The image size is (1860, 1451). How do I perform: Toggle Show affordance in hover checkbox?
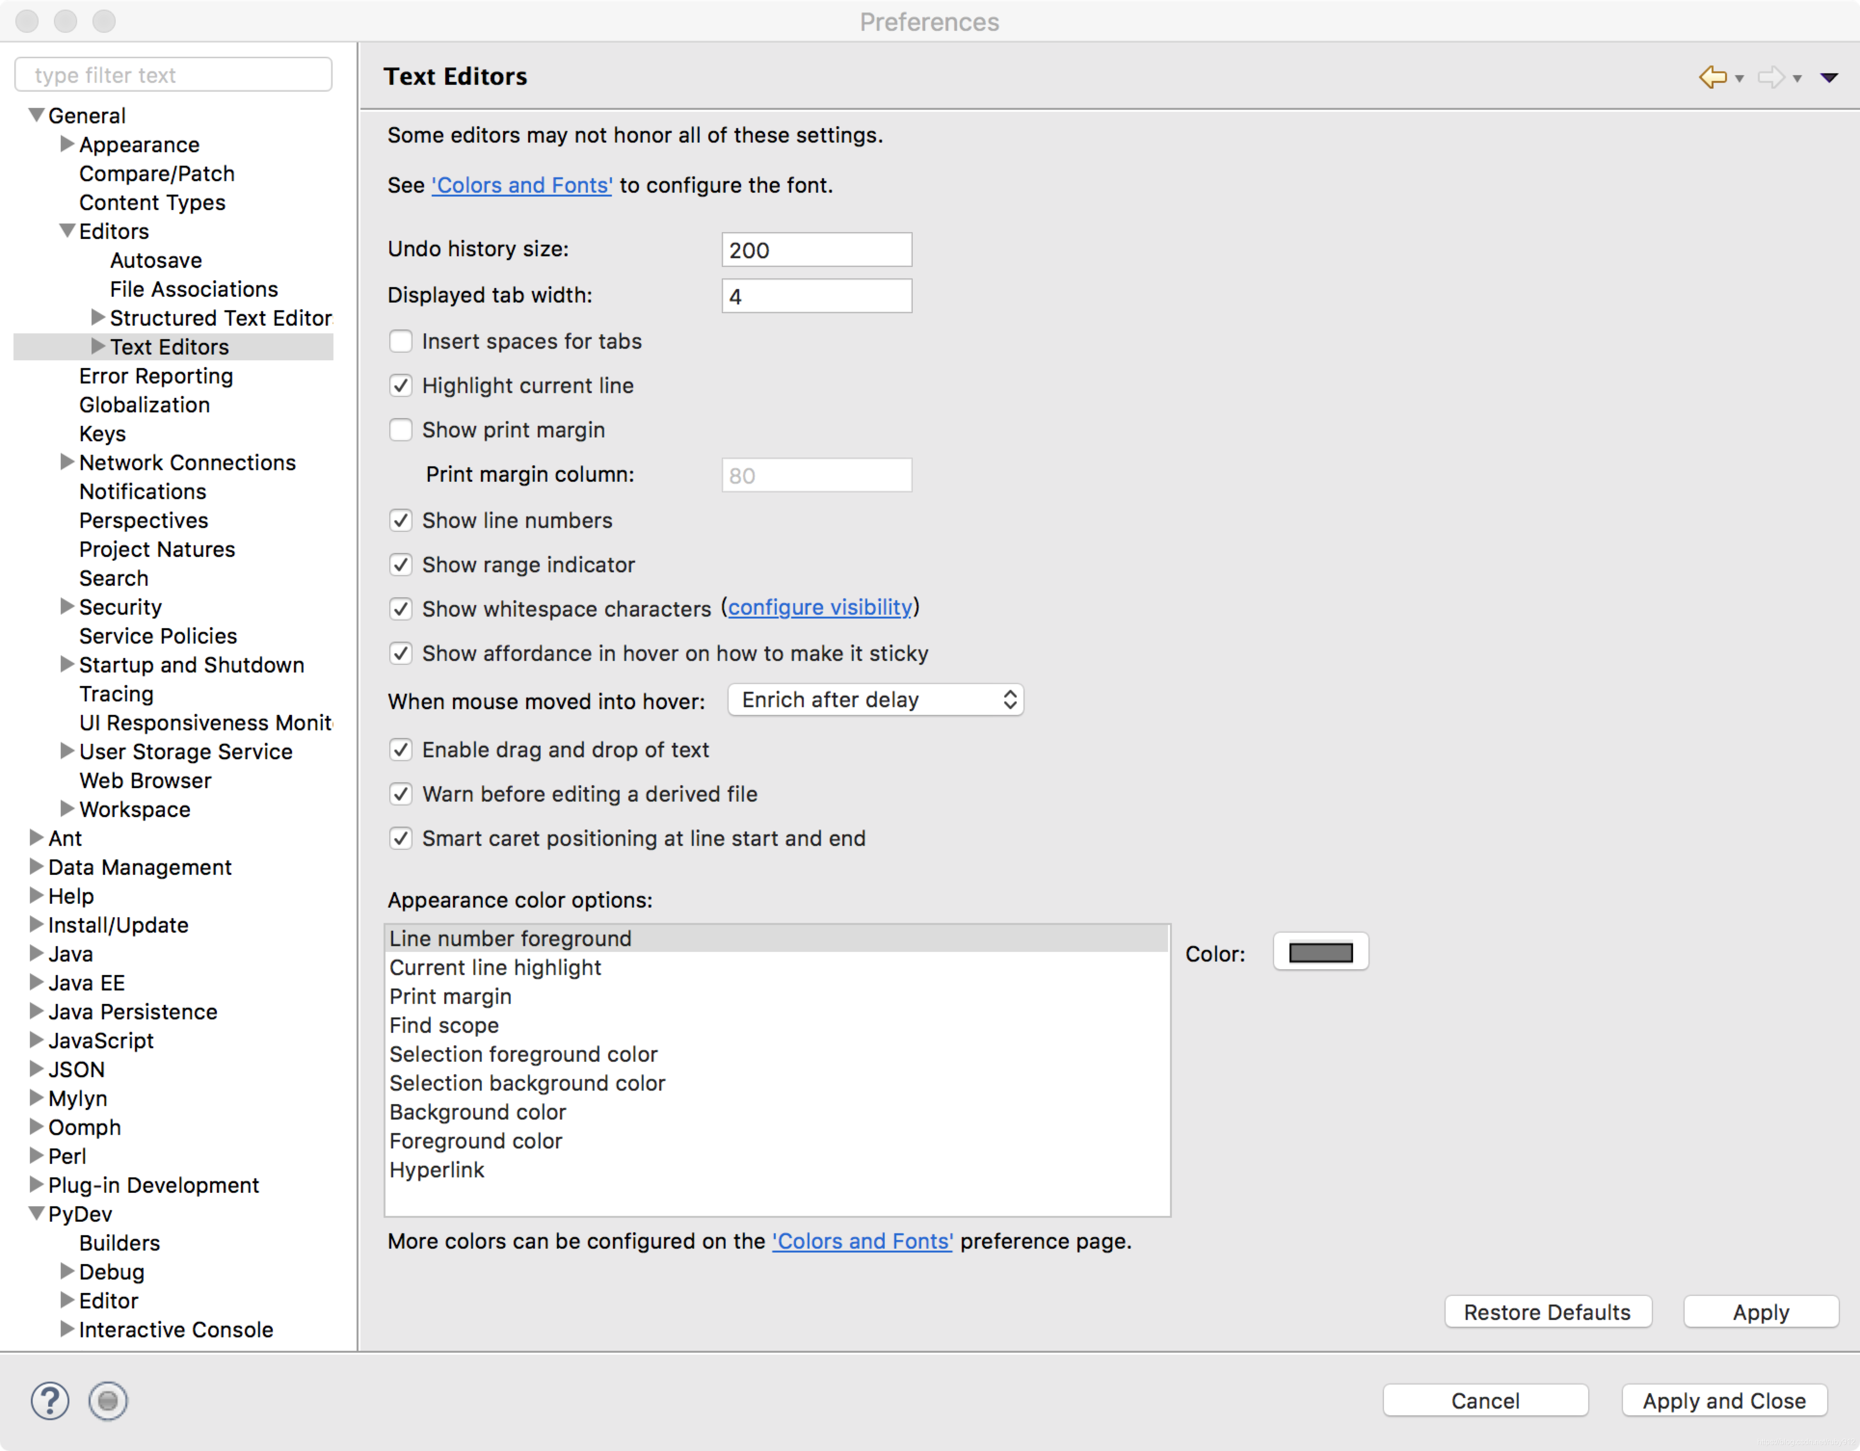coord(400,653)
